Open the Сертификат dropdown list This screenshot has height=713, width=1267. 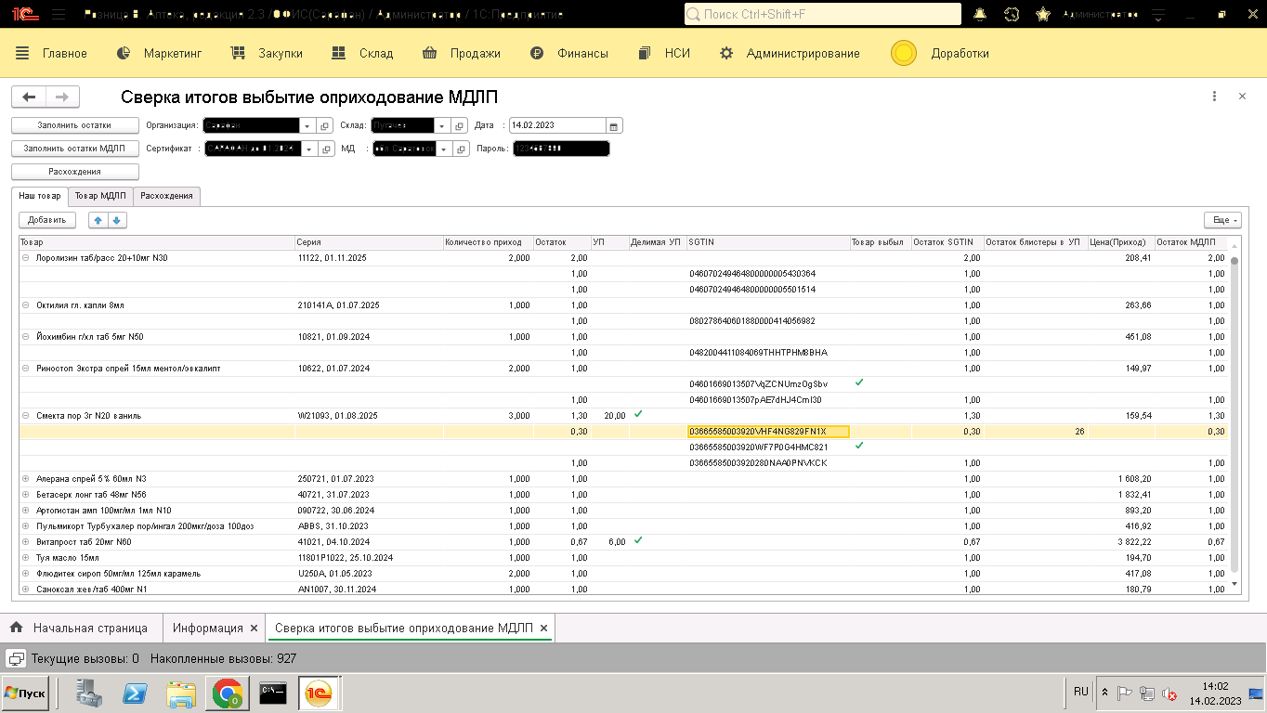[308, 149]
